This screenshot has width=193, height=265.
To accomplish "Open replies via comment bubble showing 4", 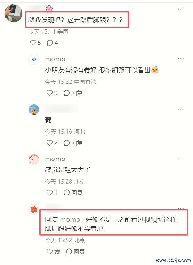I will tap(52, 43).
